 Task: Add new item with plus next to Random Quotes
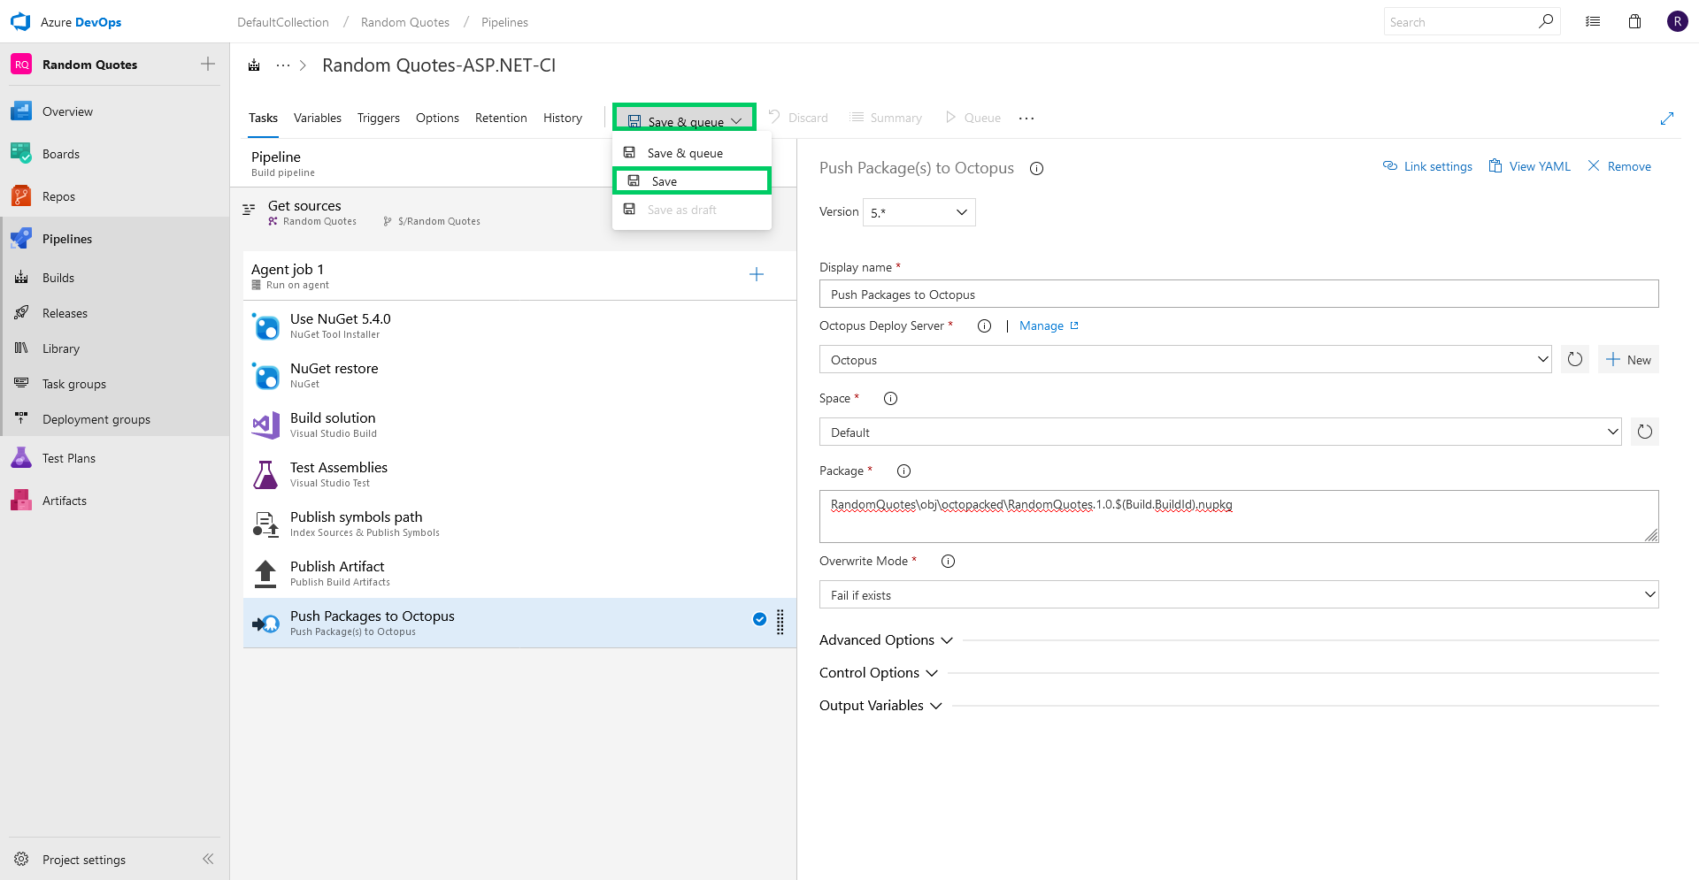coord(208,64)
